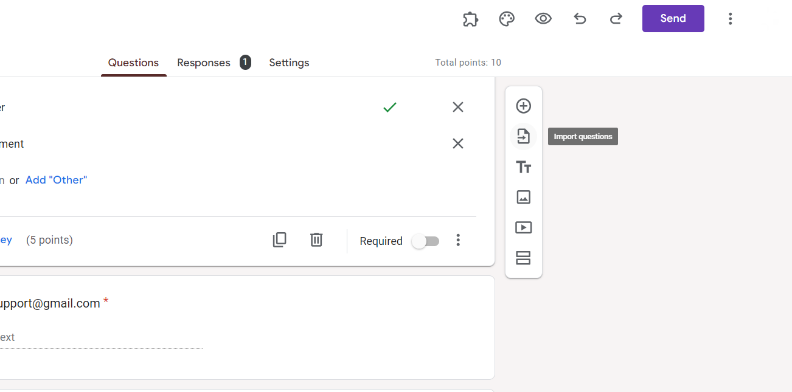The width and height of the screenshot is (792, 392).
Task: Open the Customize theme palette
Action: (x=507, y=19)
